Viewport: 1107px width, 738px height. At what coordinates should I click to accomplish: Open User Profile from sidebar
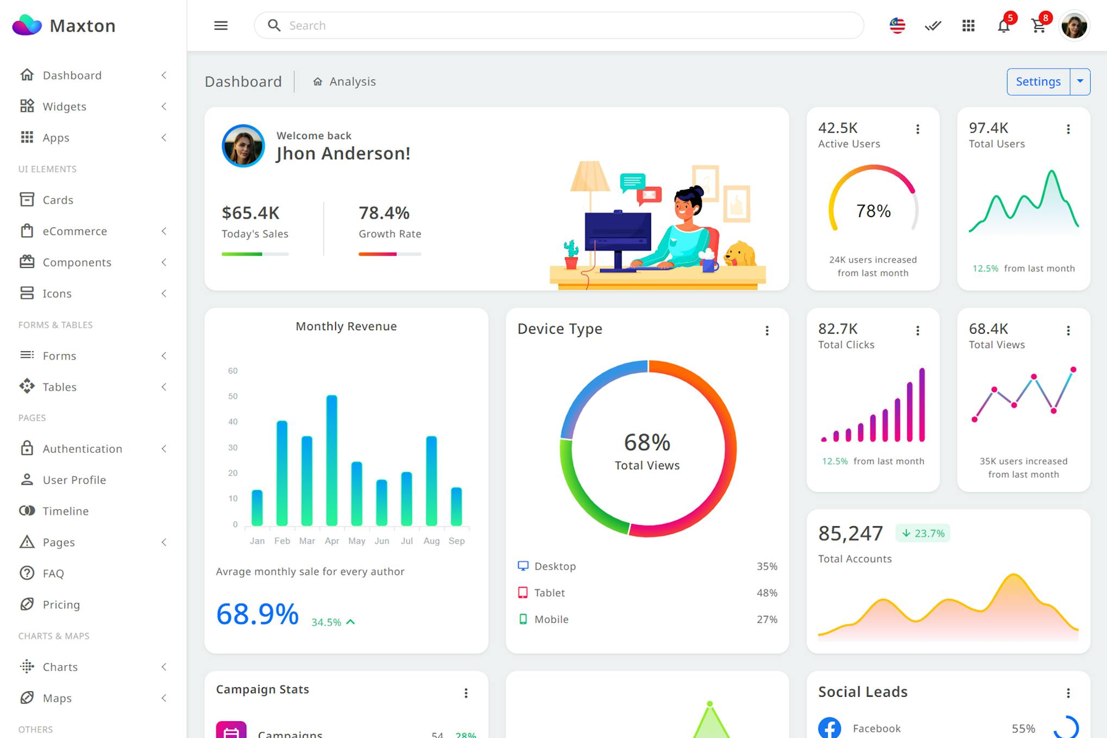[x=74, y=480]
